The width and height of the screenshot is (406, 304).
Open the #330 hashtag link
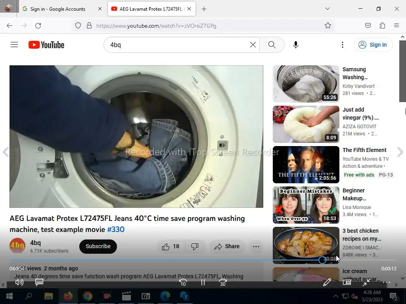pos(116,230)
